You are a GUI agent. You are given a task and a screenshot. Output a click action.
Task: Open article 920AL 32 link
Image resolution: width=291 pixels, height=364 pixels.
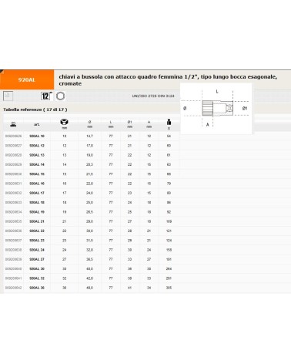[37, 278]
